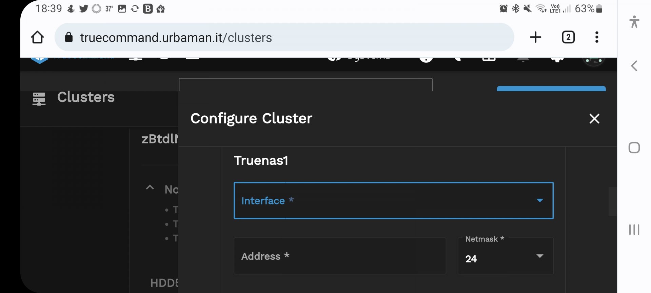The image size is (651, 293).
Task: Click the blue button above the dialog
Action: point(551,89)
